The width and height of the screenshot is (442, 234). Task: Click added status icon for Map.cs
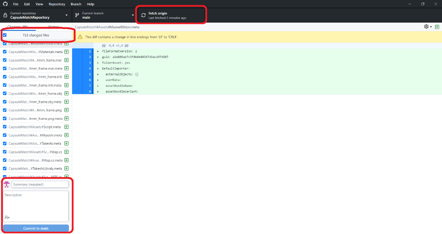coord(66,152)
